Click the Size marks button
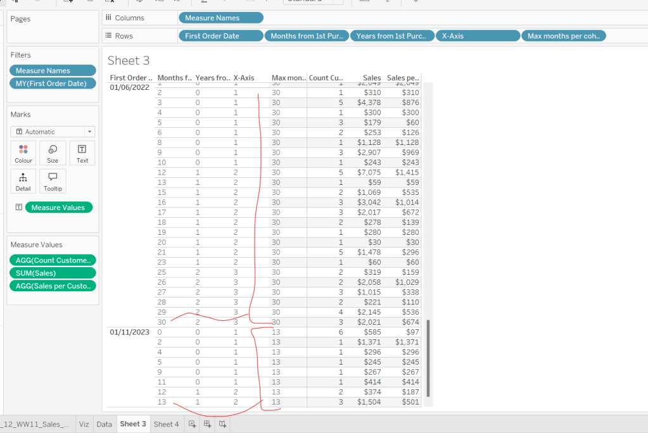This screenshot has width=648, height=433. [53, 153]
